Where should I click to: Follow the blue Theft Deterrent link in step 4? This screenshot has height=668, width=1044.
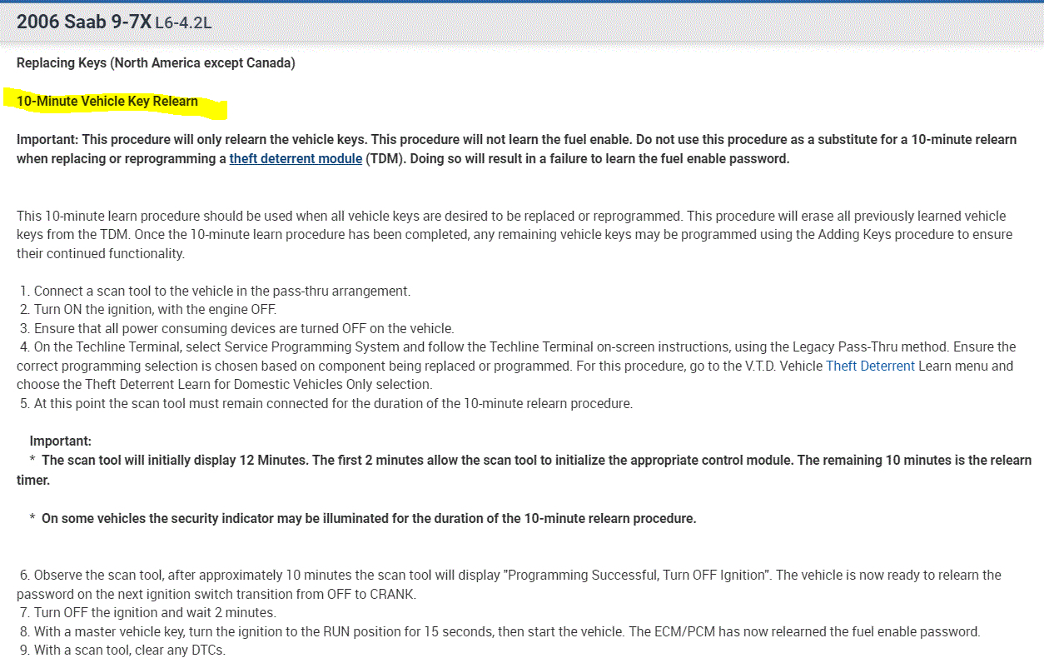(870, 366)
